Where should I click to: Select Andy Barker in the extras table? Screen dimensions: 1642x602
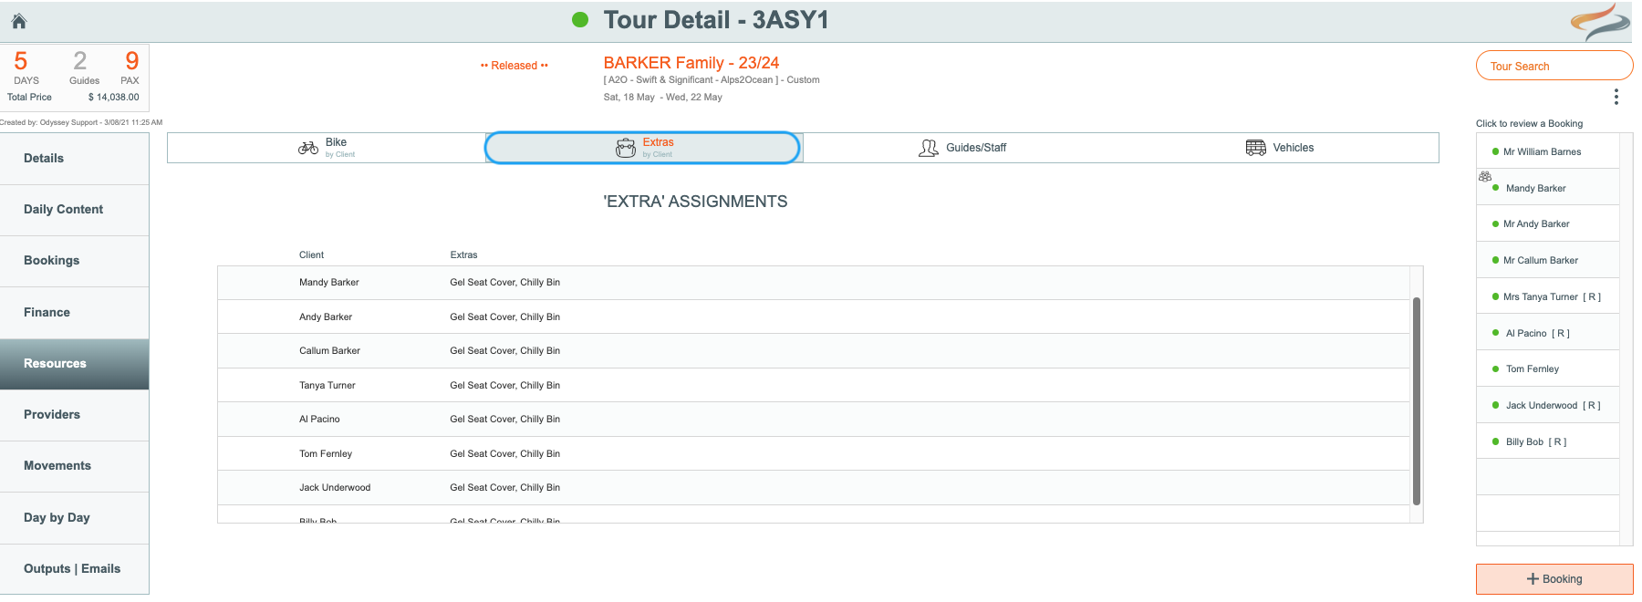(x=326, y=317)
